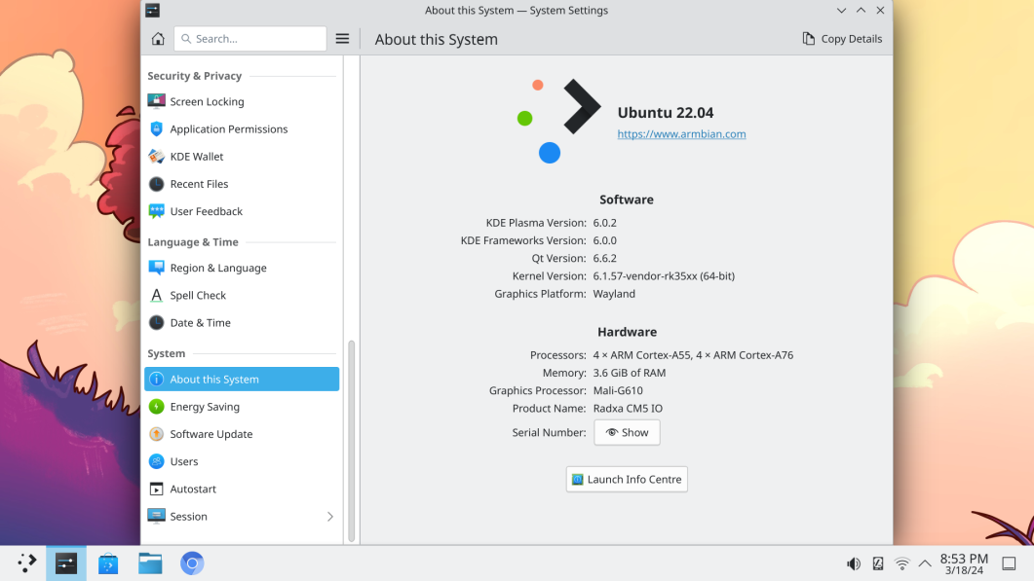Click the Armbian distribution logo
Image resolution: width=1034 pixels, height=581 pixels.
coord(558,121)
